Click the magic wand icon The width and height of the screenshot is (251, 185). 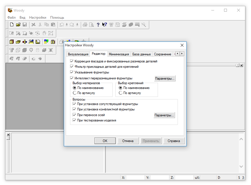click(x=144, y=25)
